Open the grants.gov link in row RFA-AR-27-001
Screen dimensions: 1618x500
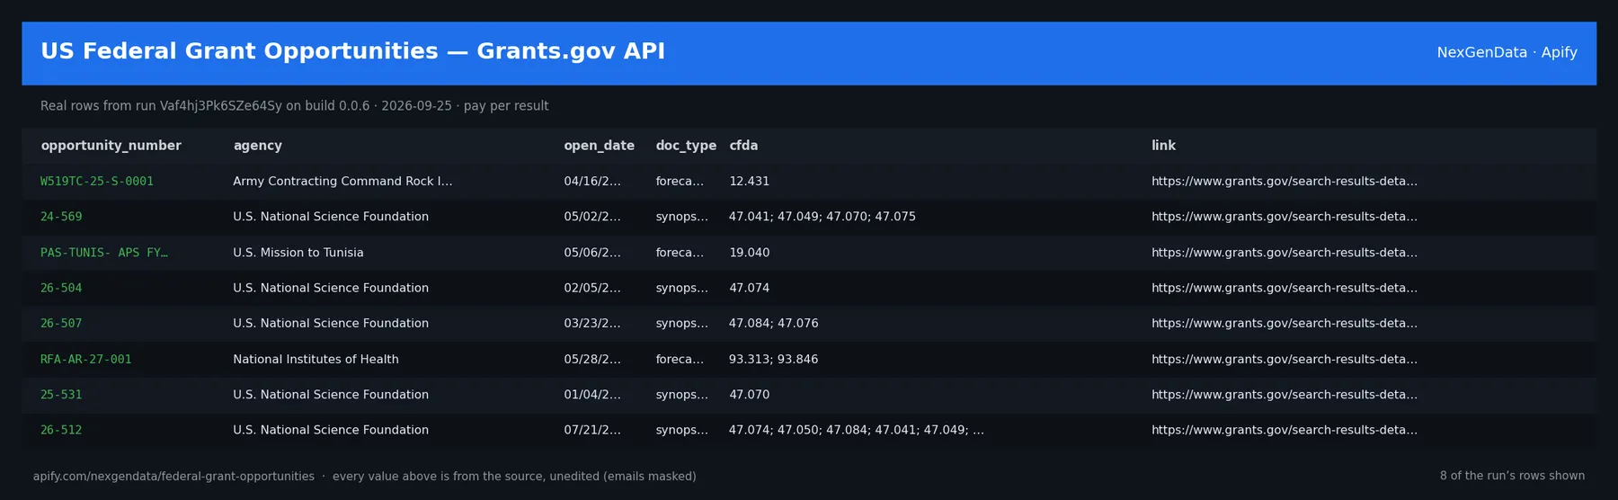pos(1285,360)
